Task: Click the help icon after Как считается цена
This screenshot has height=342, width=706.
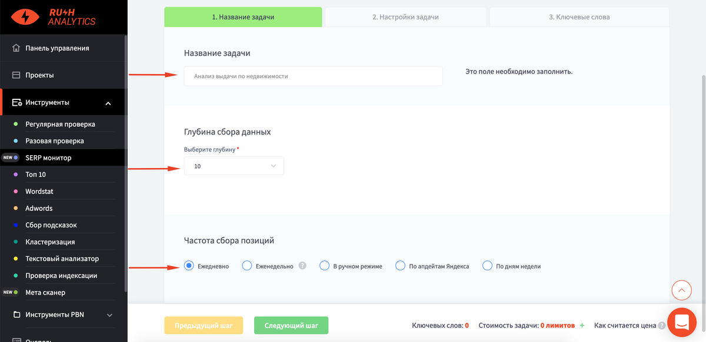Action: tap(662, 326)
